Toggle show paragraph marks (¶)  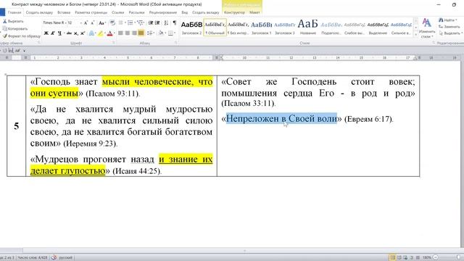(x=174, y=22)
